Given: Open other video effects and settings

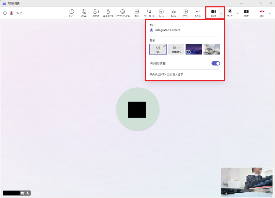Looking at the screenshot, I should coord(167,75).
